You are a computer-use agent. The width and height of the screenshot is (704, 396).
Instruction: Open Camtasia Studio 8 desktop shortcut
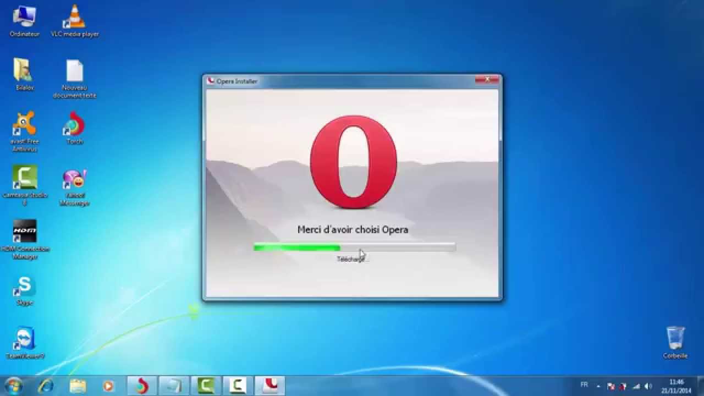[24, 185]
